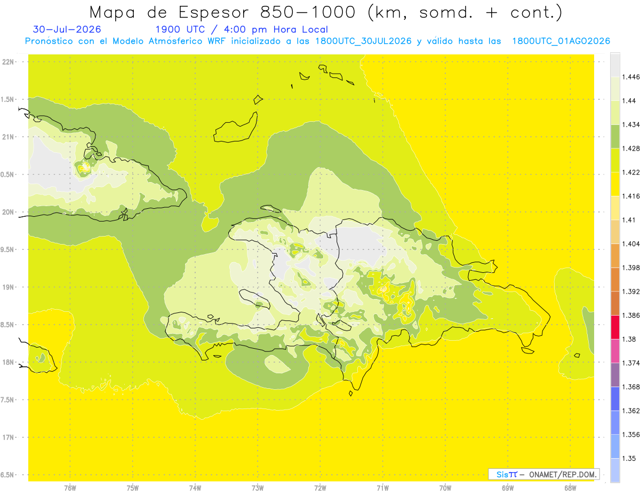Viewport: 640px width, 495px height.
Task: Click the '1.44' colorbar value
Action: [x=629, y=101]
